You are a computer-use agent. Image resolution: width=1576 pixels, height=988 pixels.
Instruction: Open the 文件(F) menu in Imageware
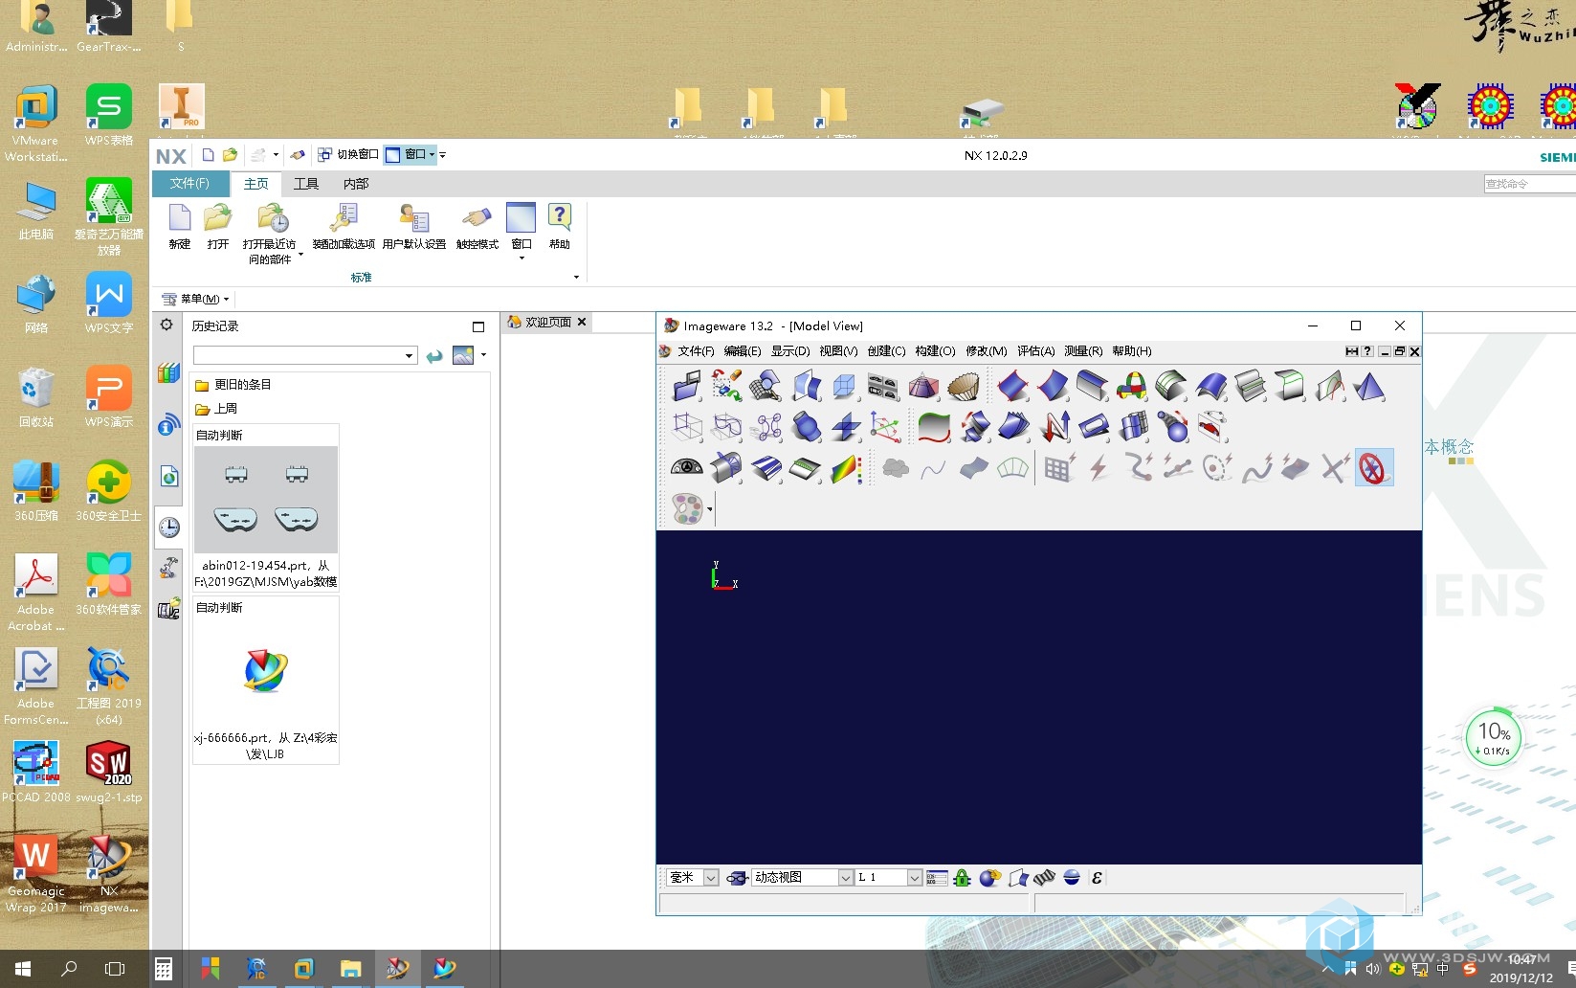pos(696,351)
